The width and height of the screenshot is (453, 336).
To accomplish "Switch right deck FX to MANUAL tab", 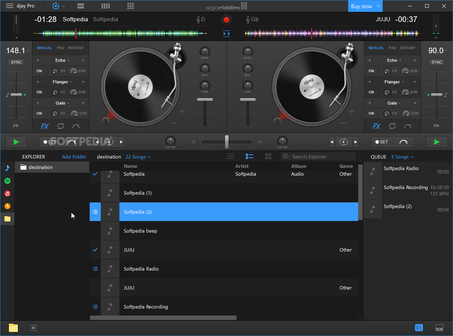I will point(376,48).
